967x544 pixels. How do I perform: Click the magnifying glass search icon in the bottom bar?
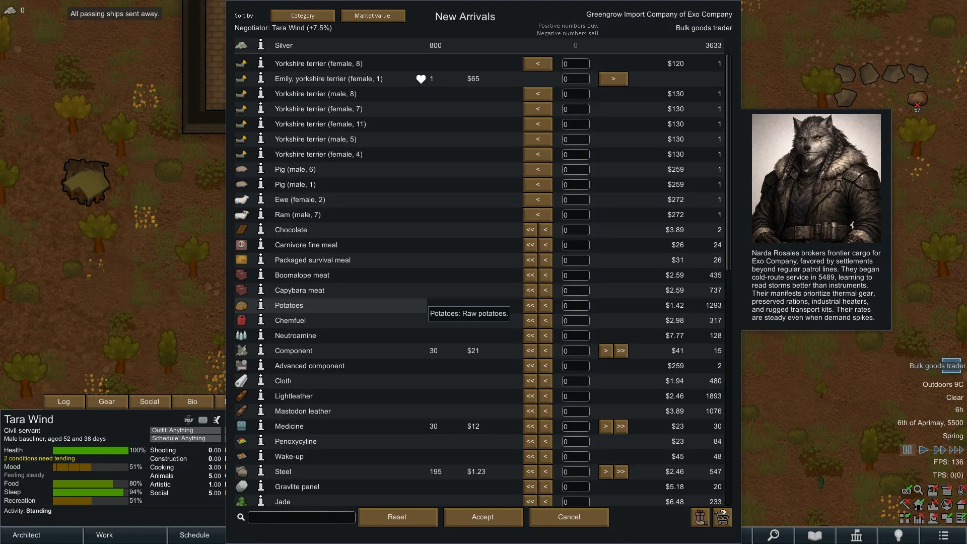(773, 535)
